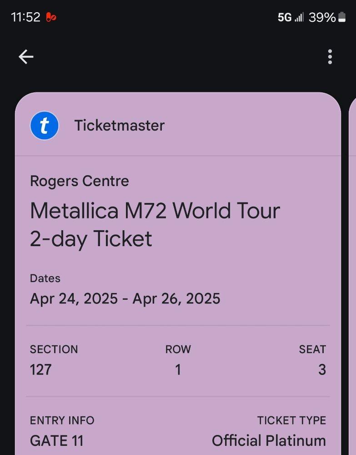Image resolution: width=356 pixels, height=455 pixels.
Task: Tap the battery icon in status bar
Action: (x=342, y=18)
